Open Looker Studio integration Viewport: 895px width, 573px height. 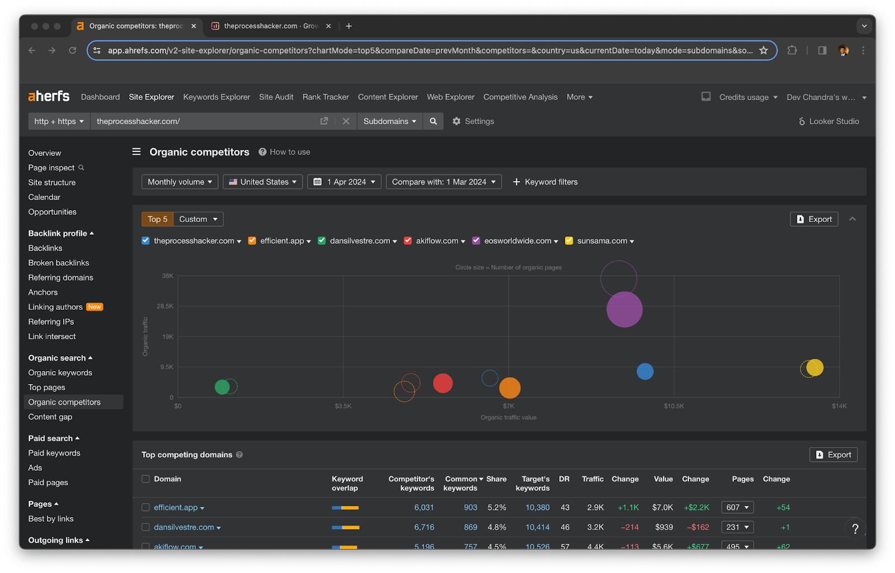coord(828,121)
